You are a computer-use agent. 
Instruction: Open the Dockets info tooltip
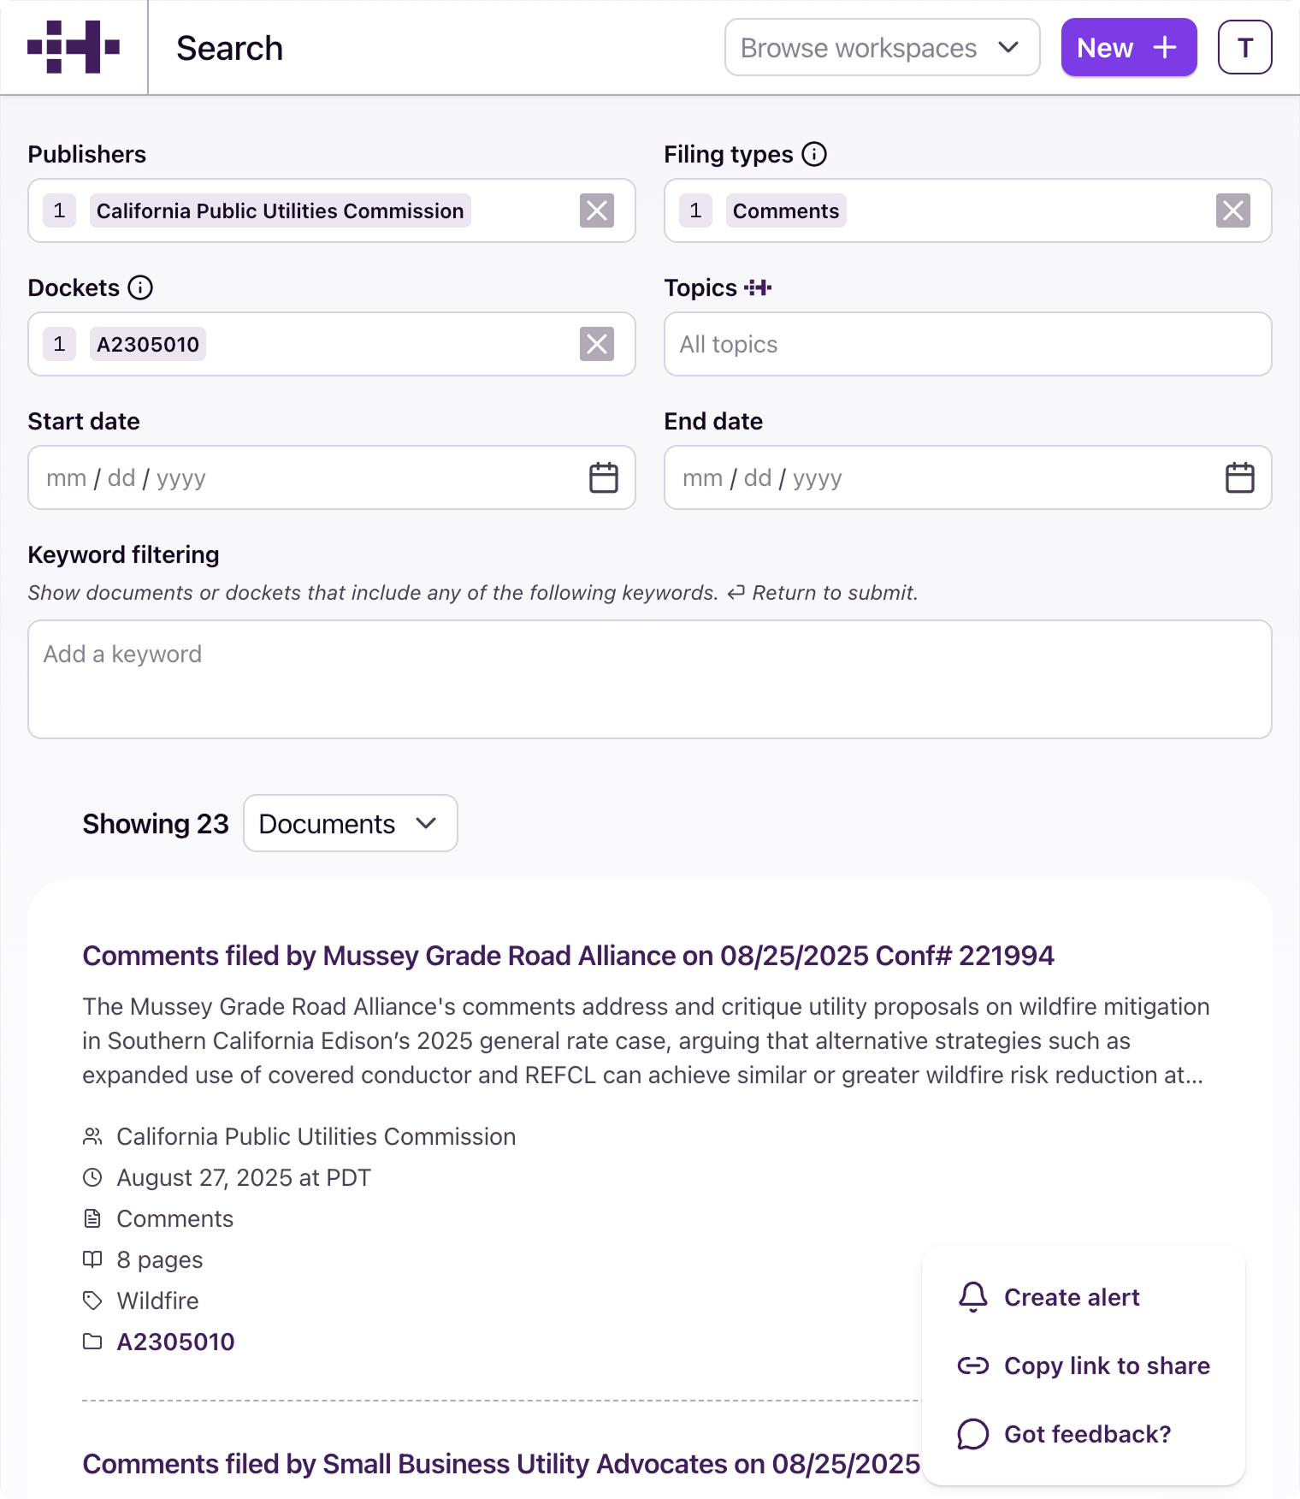pos(140,287)
